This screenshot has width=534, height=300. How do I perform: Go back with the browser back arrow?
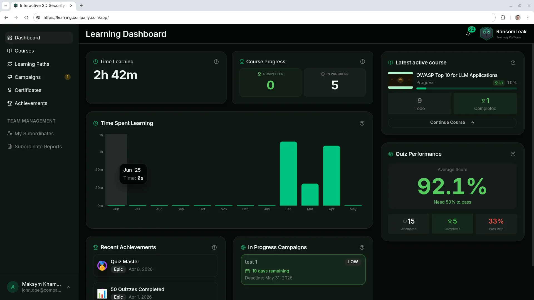click(x=6, y=17)
